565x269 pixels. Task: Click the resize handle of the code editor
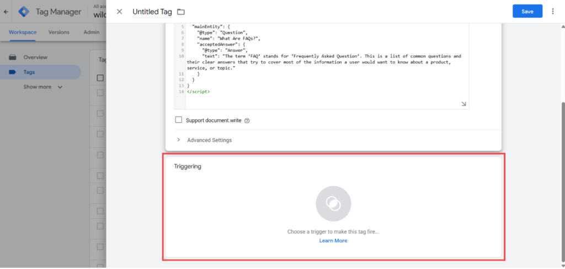coord(463,104)
